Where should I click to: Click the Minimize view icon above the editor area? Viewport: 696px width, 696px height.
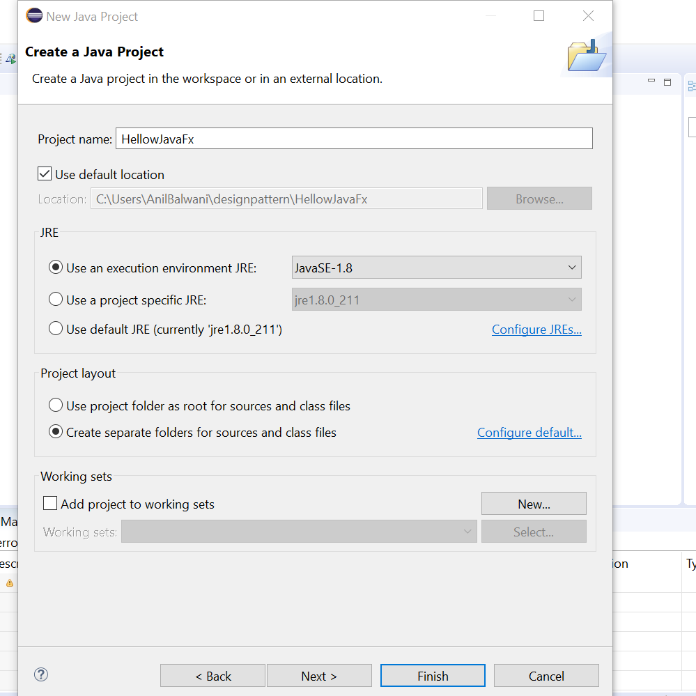pos(651,82)
